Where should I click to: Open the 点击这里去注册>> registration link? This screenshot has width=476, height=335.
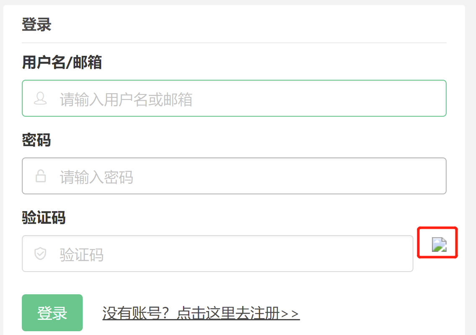(238, 313)
